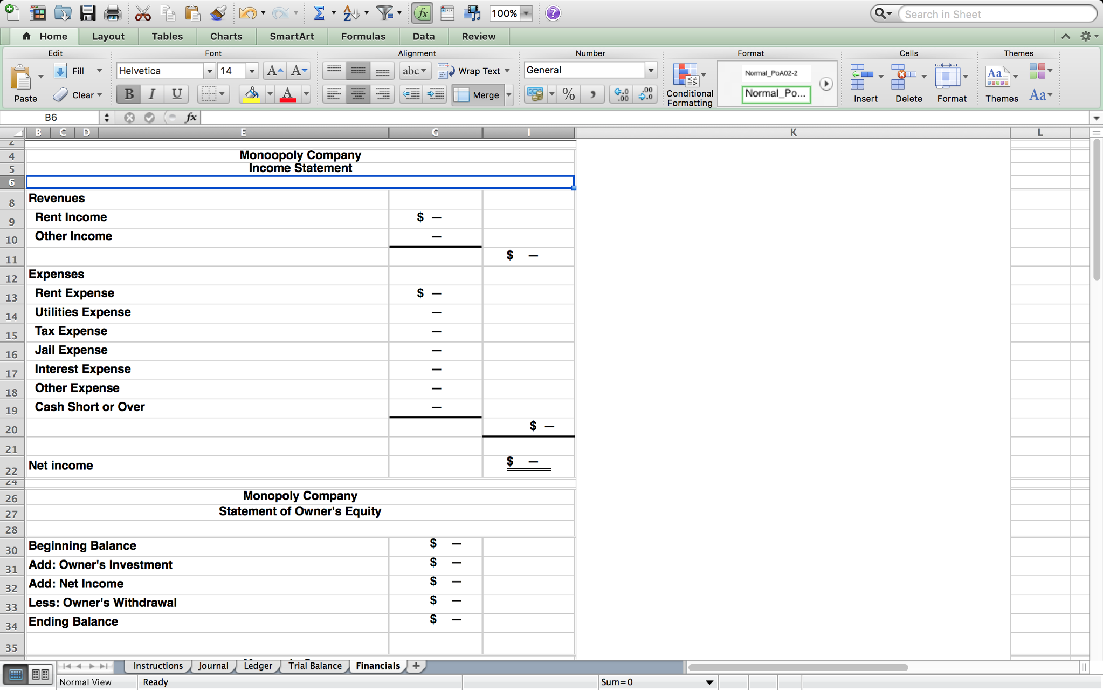Click the Italic formatting toggle
The height and width of the screenshot is (690, 1103).
click(x=153, y=94)
